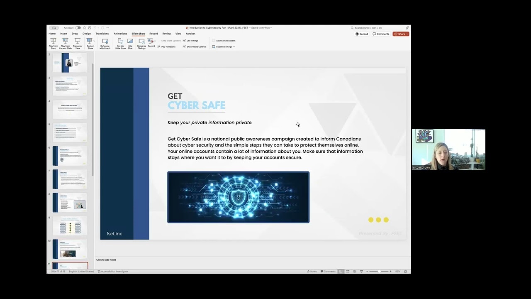Open the Insert ribbon tab

click(63, 34)
